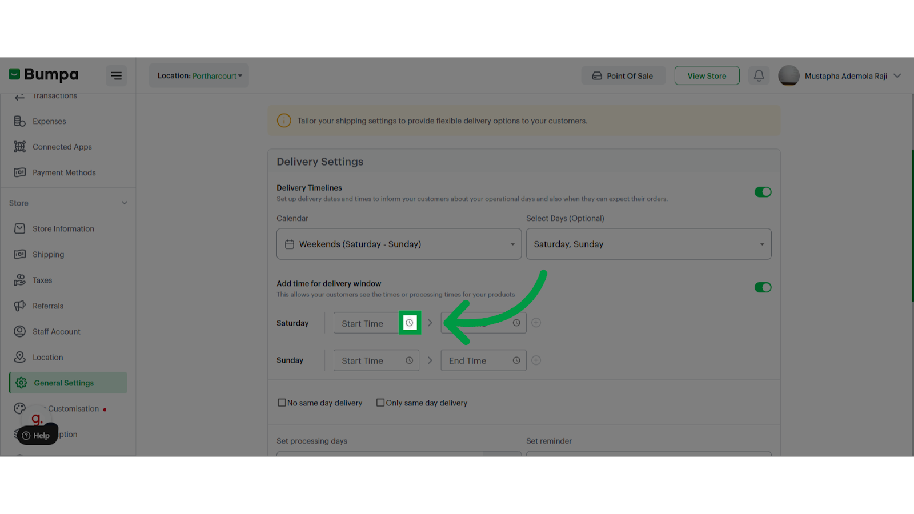The image size is (914, 514).
Task: Toggle the hamburger sidebar menu
Action: (x=117, y=75)
